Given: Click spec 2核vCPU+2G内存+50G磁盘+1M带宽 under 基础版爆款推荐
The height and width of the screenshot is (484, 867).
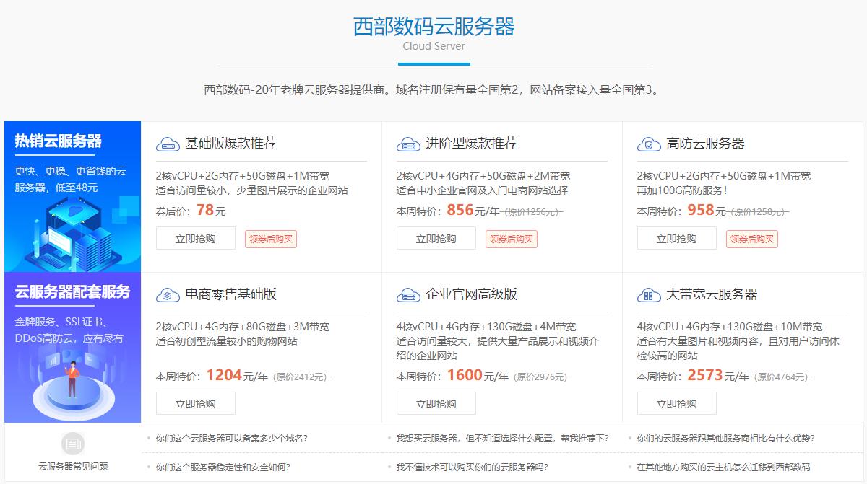Looking at the screenshot, I should click(243, 176).
